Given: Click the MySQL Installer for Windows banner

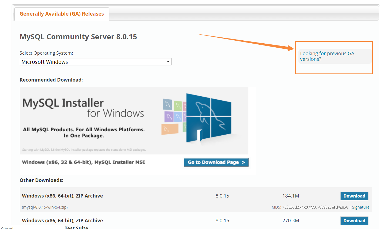Looking at the screenshot, I should [x=134, y=121].
